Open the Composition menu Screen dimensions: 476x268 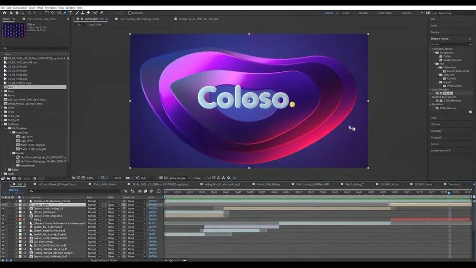(20, 8)
